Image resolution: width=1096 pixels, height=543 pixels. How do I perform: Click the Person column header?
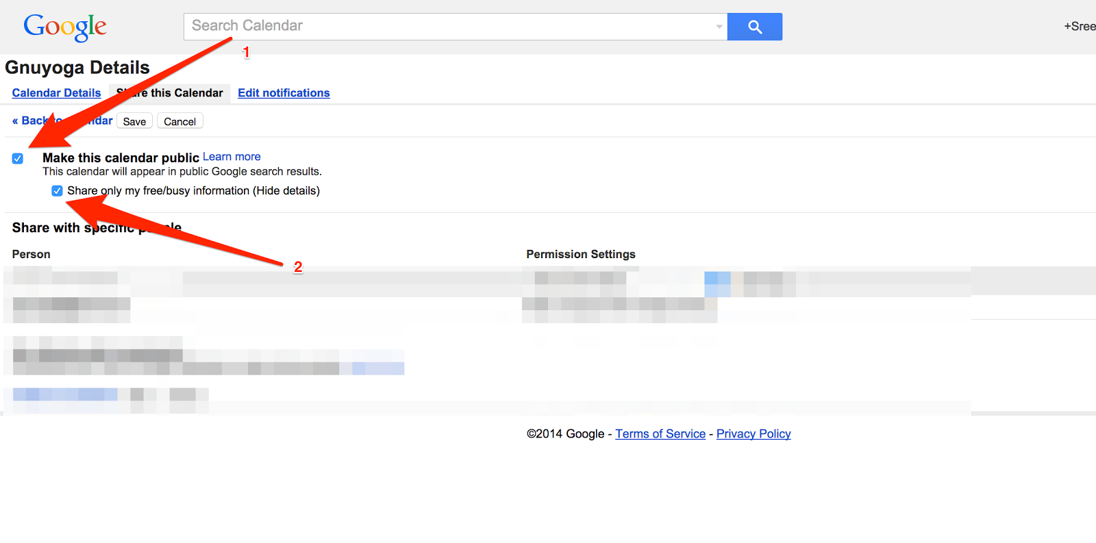[32, 254]
